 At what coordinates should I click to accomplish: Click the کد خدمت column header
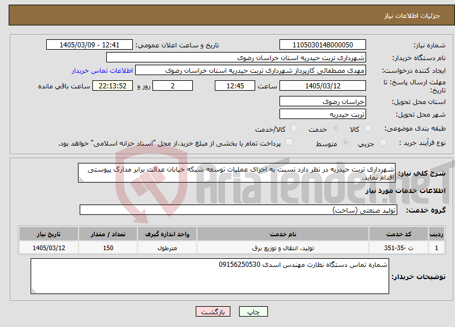click(399, 234)
